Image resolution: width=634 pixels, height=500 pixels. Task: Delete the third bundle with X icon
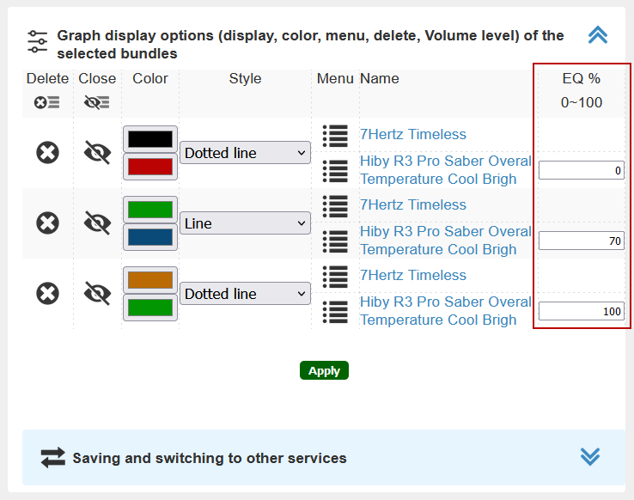tap(48, 294)
